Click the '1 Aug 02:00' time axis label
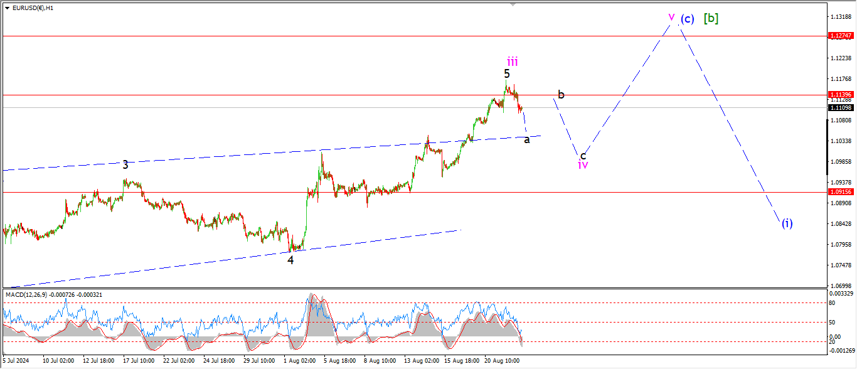 point(299,361)
